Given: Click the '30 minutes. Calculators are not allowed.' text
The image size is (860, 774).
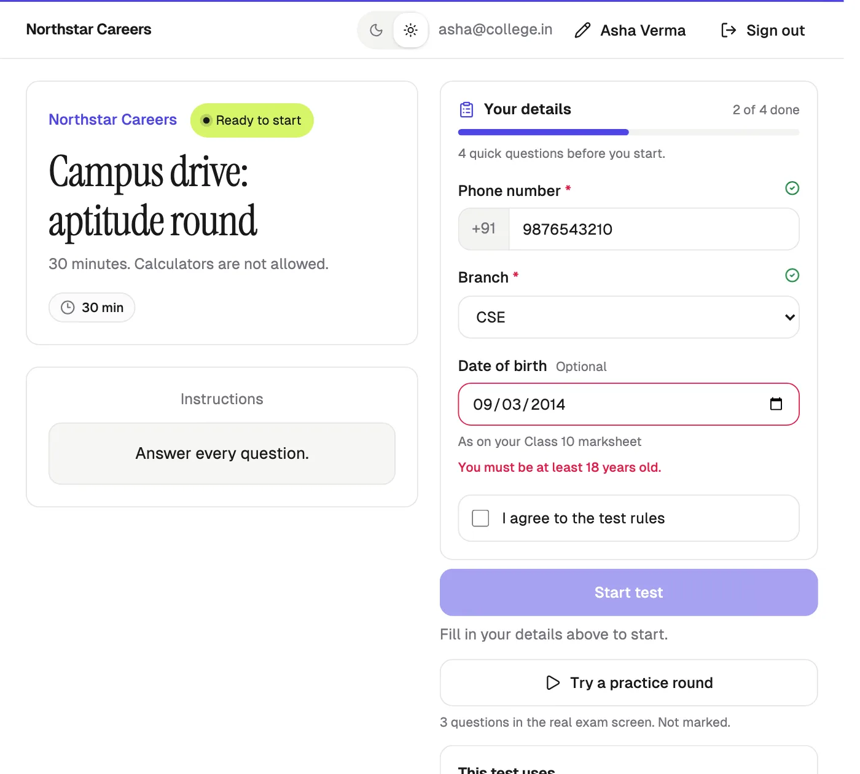Looking at the screenshot, I should [x=189, y=264].
